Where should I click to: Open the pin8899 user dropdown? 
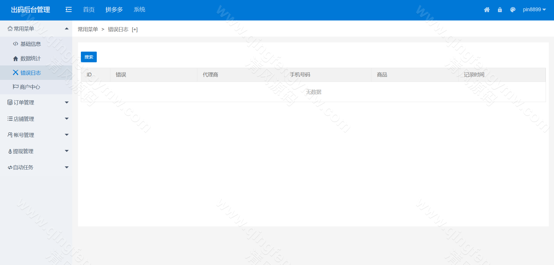(534, 10)
